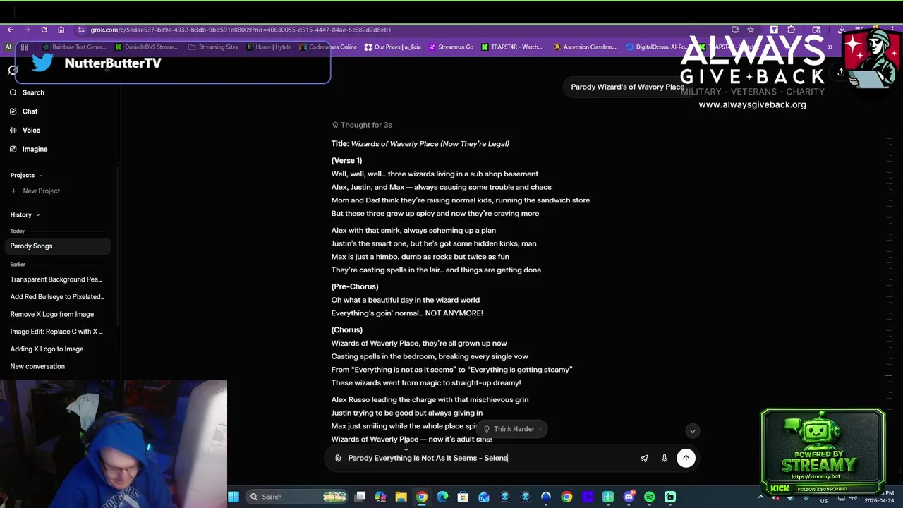Open the active Chrome taskbar icon
Screen dimensions: 903x508
[x=421, y=497]
